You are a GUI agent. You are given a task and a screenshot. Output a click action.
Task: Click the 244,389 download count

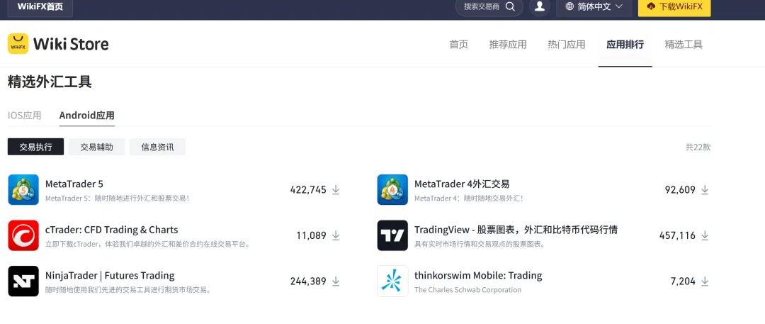(308, 281)
